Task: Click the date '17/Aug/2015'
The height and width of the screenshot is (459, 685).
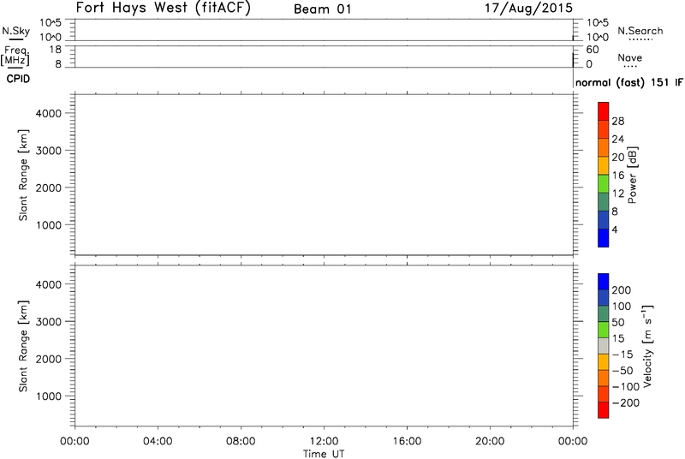Action: [x=528, y=9]
